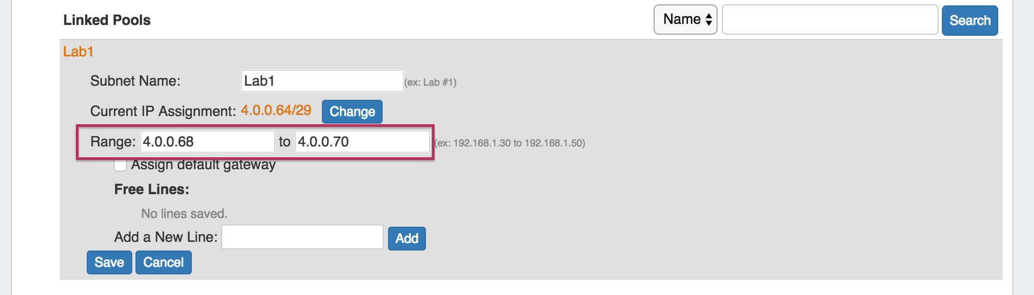Image resolution: width=1034 pixels, height=295 pixels.
Task: Click the Subnet Name label
Action: click(x=135, y=81)
